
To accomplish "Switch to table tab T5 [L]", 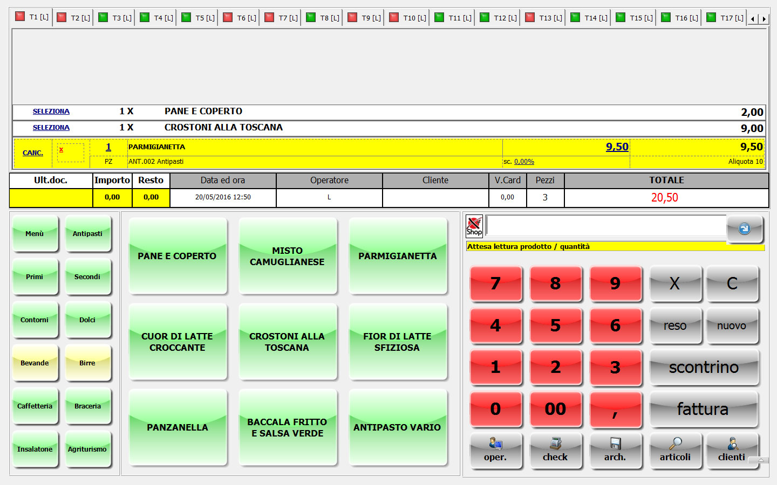I will pyautogui.click(x=199, y=18).
